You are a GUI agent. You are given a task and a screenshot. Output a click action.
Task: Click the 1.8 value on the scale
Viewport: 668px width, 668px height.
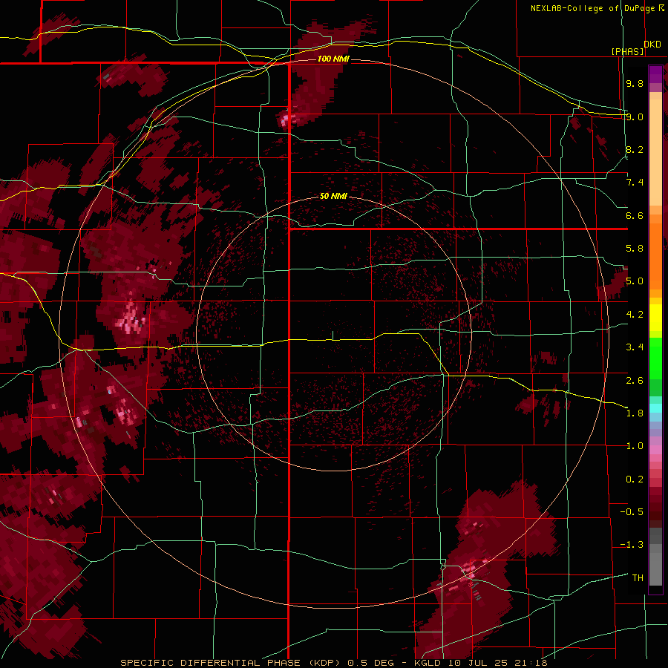[x=635, y=413]
